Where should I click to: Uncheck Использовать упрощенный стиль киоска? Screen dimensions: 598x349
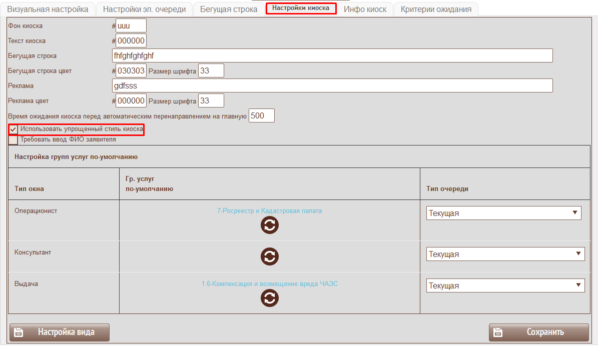coord(14,129)
